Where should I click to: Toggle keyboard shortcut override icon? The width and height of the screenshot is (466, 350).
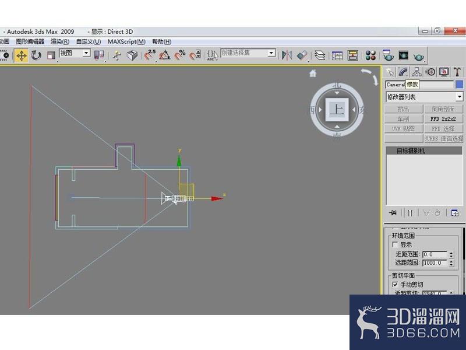[x=132, y=55]
